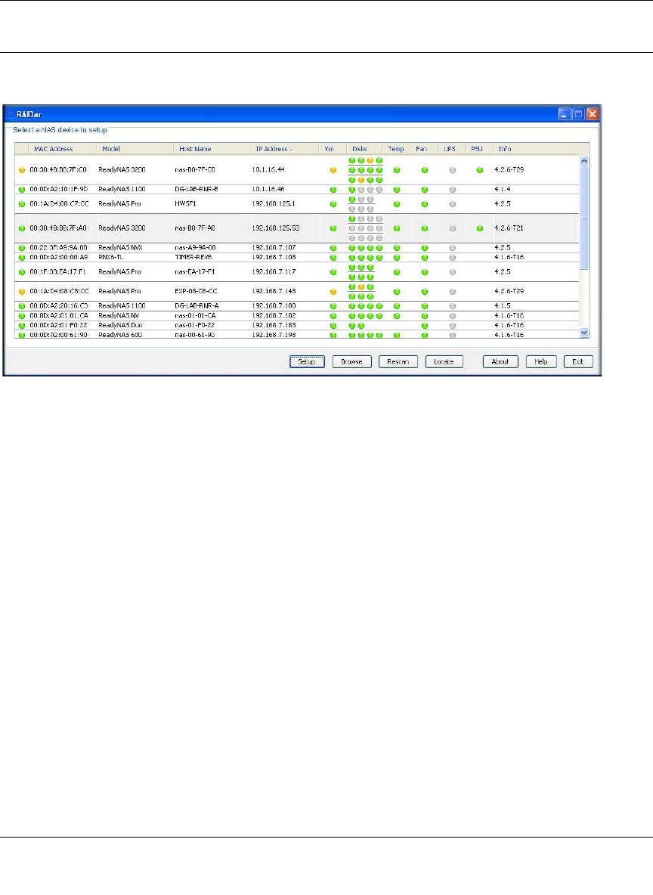Click the PSU column header
This screenshot has width=653, height=895.
click(478, 149)
